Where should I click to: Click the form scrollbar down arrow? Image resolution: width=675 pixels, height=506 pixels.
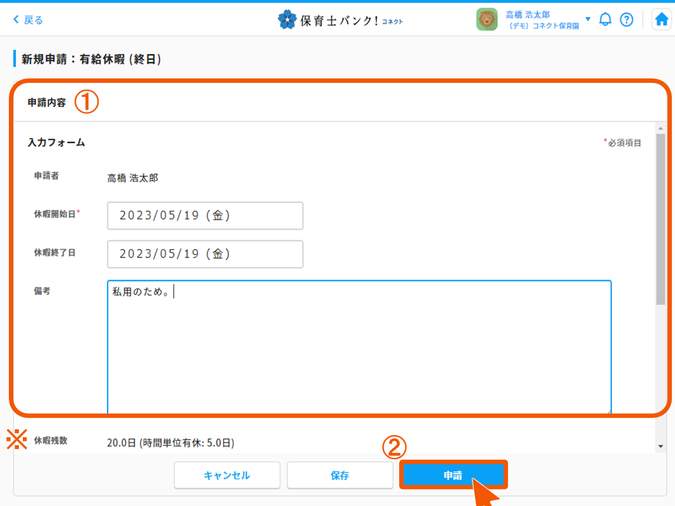[x=660, y=447]
